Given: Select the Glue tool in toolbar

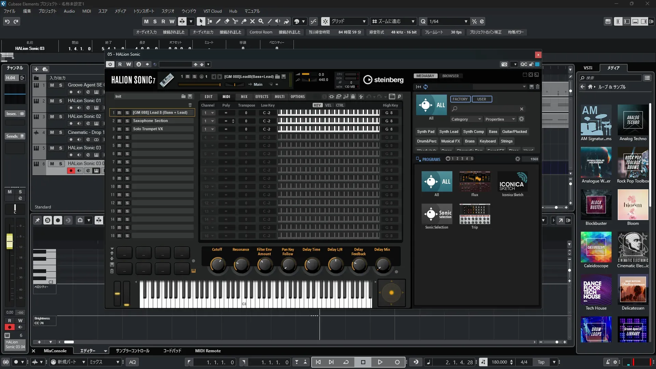Looking at the screenshot, I should pyautogui.click(x=244, y=21).
